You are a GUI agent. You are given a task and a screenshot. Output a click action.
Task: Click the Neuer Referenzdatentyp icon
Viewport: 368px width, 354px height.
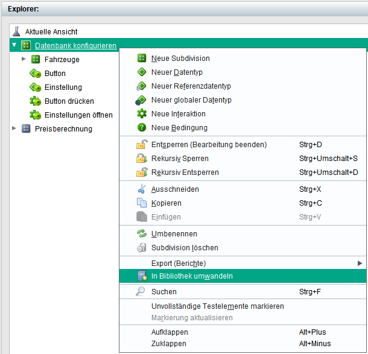point(141,86)
